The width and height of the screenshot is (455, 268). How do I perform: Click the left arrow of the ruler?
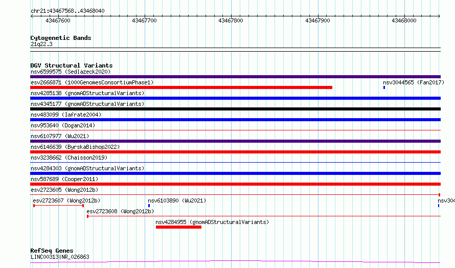[32, 16]
